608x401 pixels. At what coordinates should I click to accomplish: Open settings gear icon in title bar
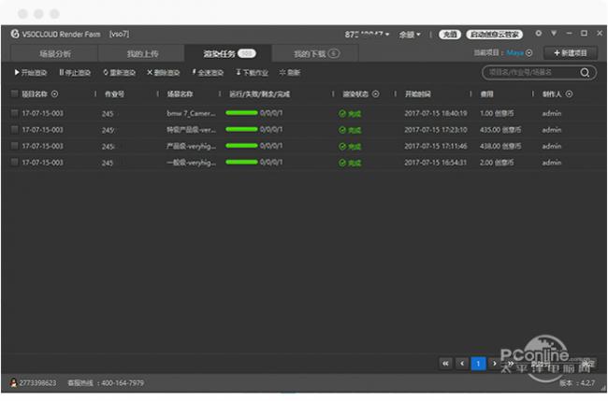tap(538, 33)
